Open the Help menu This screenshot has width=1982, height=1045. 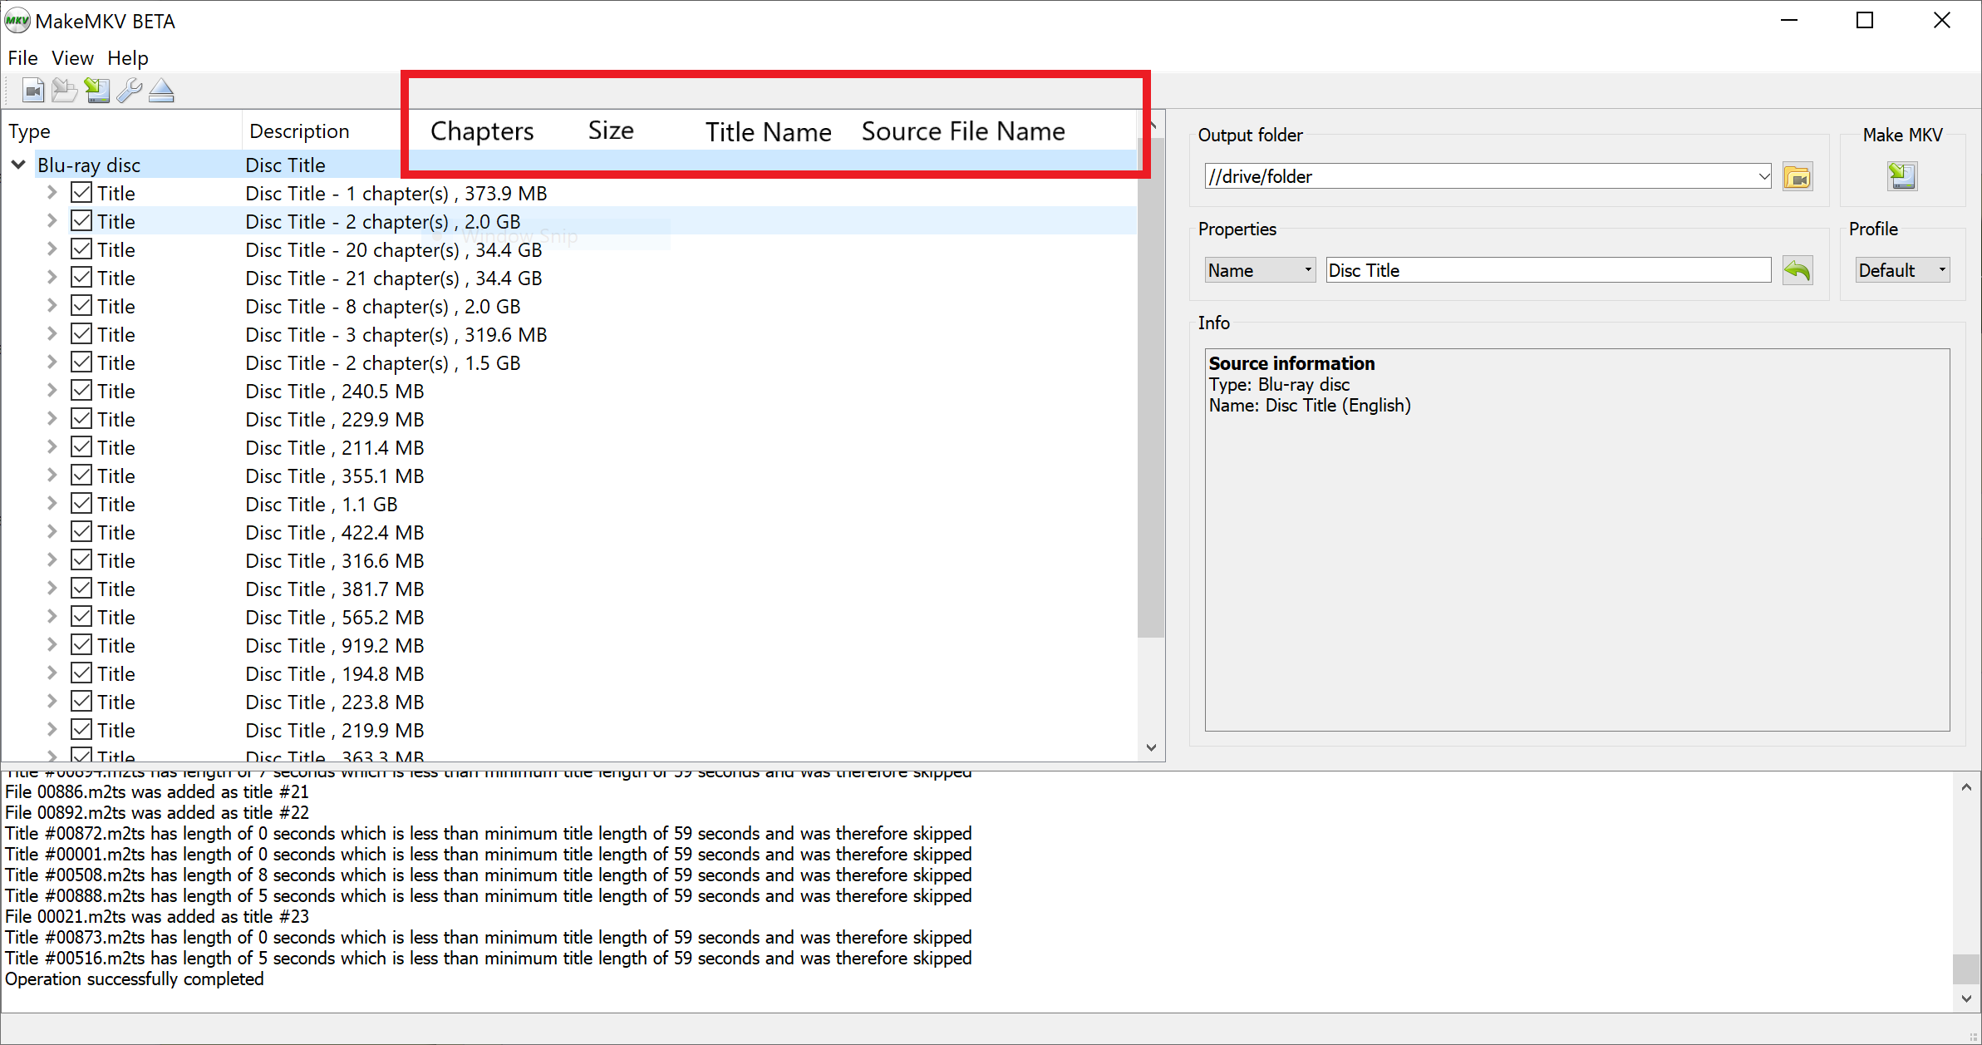point(128,58)
